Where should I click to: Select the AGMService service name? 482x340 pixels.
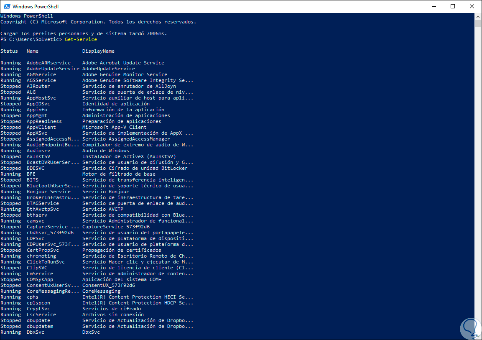[x=41, y=74]
